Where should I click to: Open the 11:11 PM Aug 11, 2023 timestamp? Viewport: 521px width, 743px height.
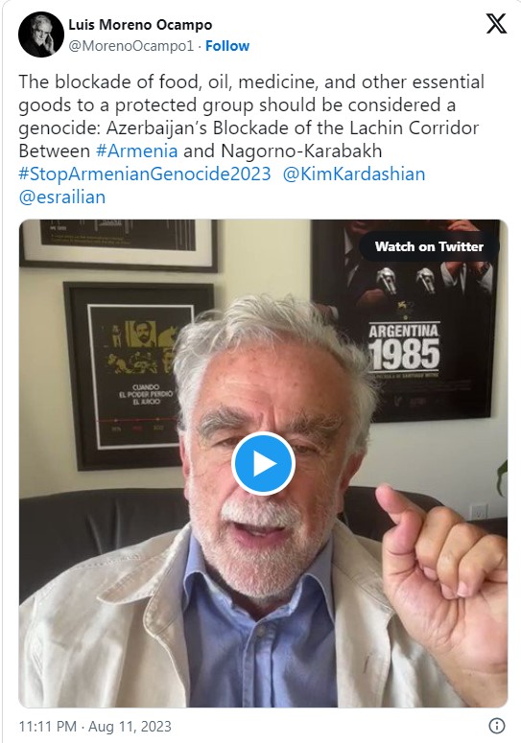[x=95, y=726]
